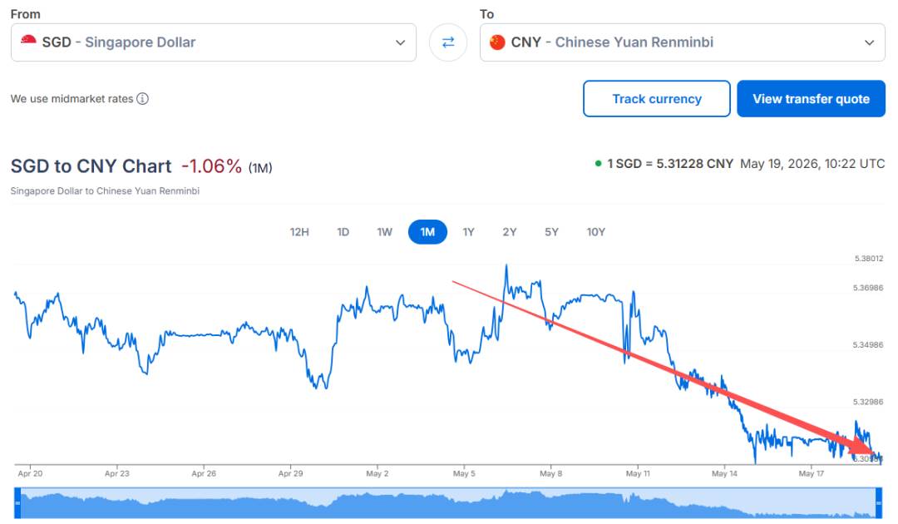This screenshot has width=898, height=524.
Task: Select the 12H chart range
Action: [299, 232]
